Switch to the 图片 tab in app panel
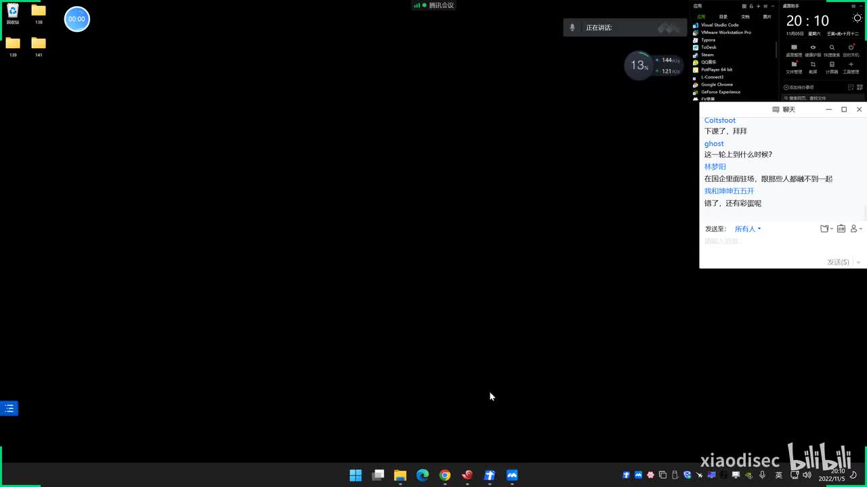The height and width of the screenshot is (487, 867). pyautogui.click(x=767, y=16)
